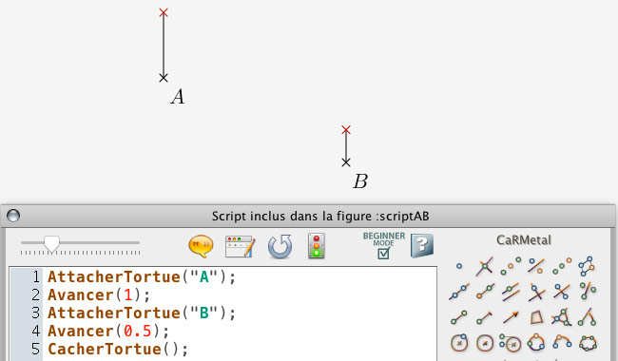Open the script help question mark
Screen dimensions: 618x361
pos(422,245)
